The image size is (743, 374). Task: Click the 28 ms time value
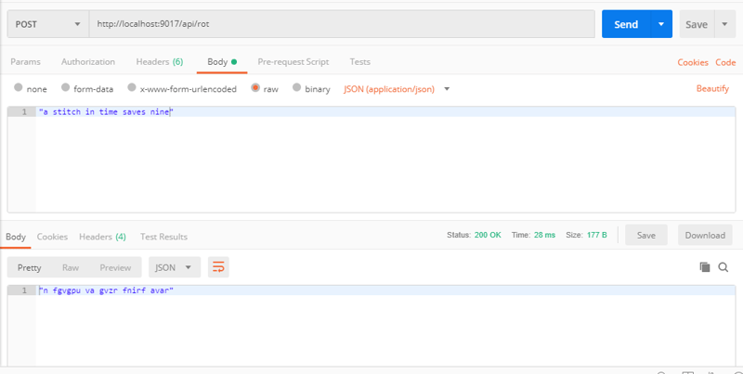544,235
